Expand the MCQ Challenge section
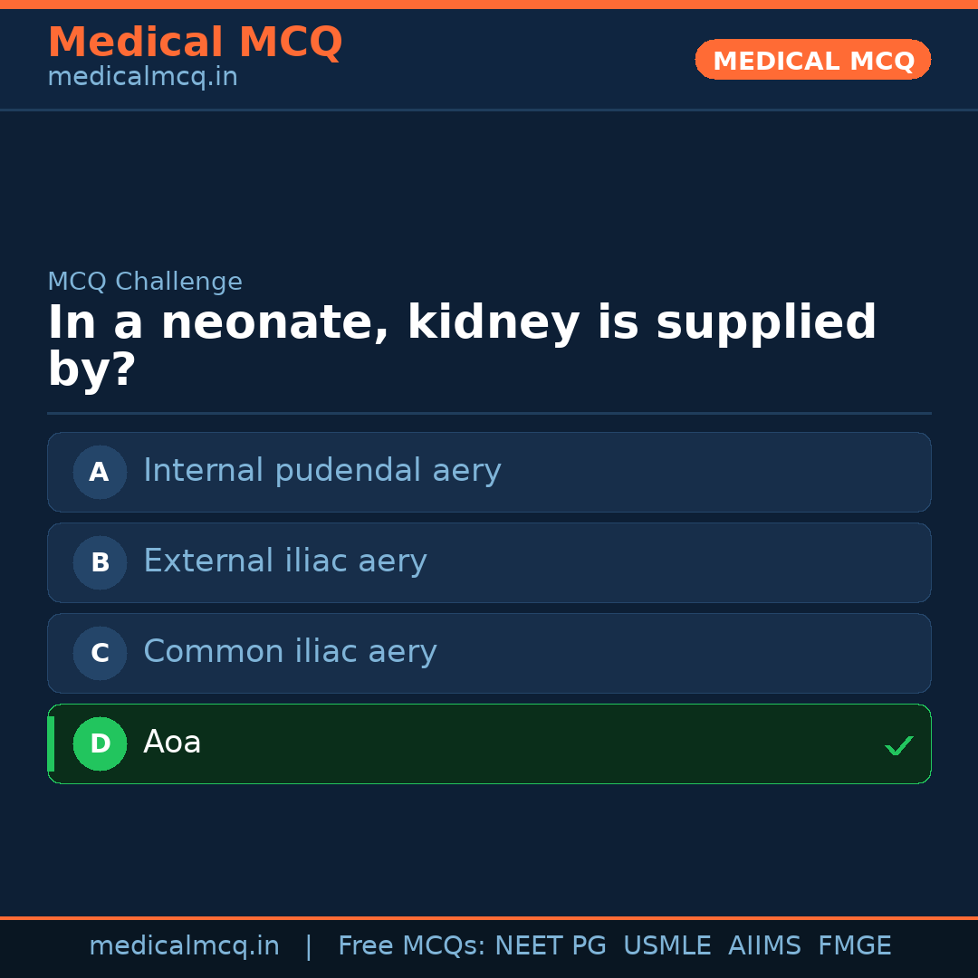Viewport: 978px width, 978px height. (x=145, y=282)
